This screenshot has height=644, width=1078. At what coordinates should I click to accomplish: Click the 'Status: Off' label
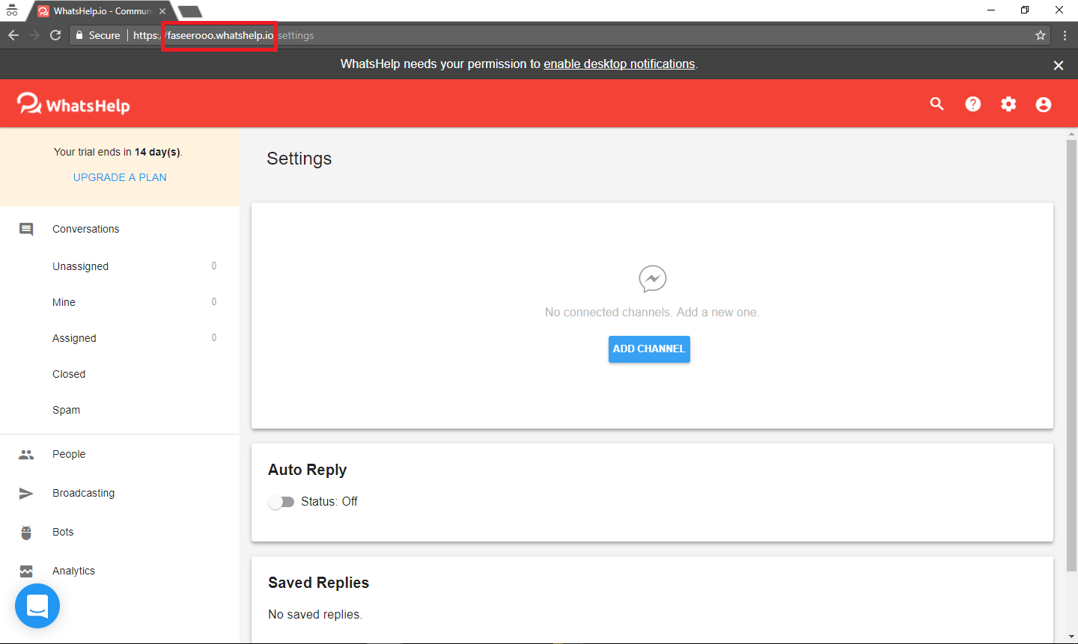[329, 502]
